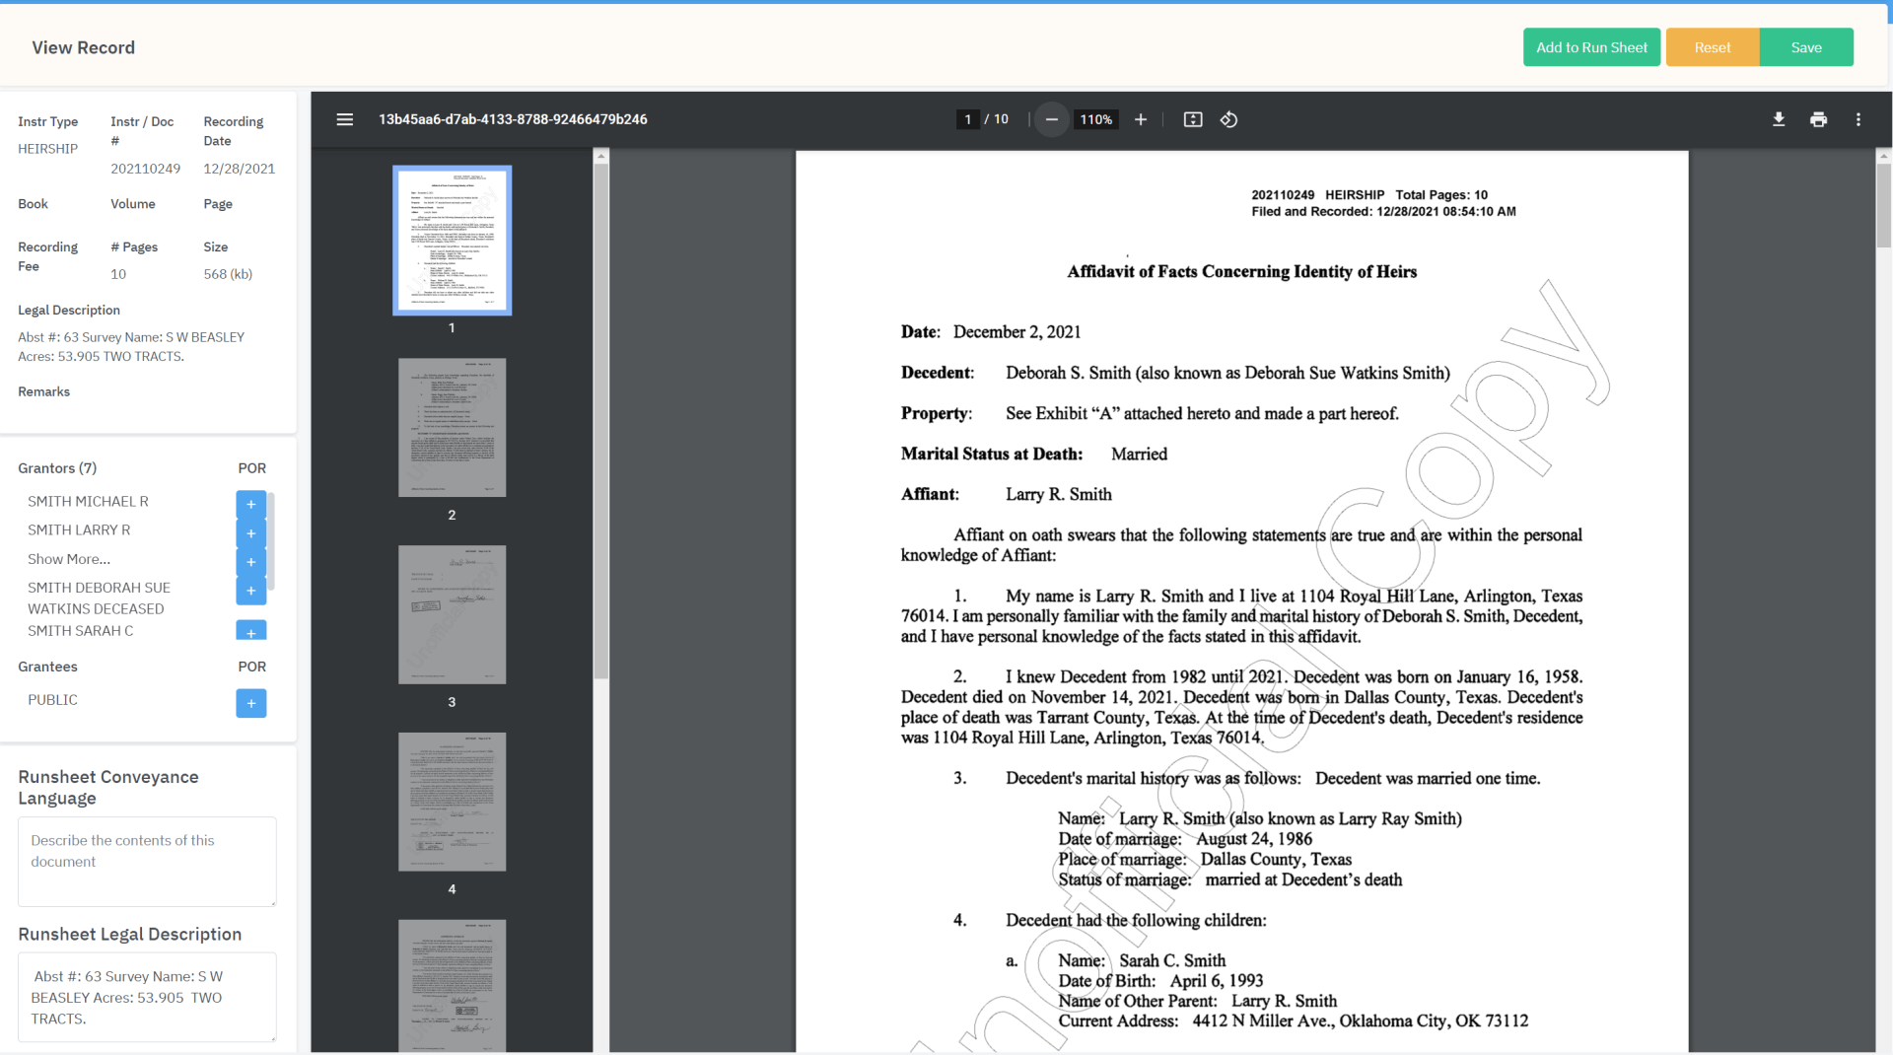
Task: Select grantor SMITH LARRY R
Action: (x=79, y=530)
